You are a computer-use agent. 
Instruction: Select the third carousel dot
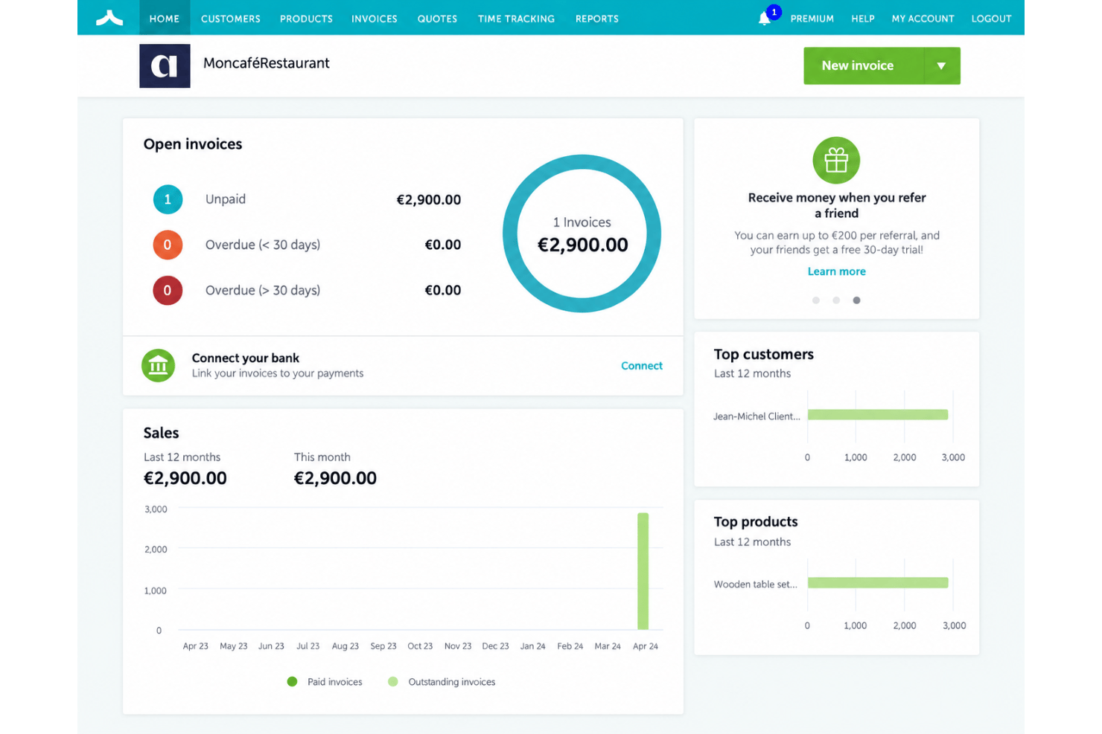(x=856, y=300)
